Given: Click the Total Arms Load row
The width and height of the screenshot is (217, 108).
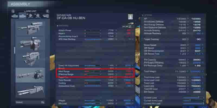Looking at the screenshot, I should pos(174,77).
